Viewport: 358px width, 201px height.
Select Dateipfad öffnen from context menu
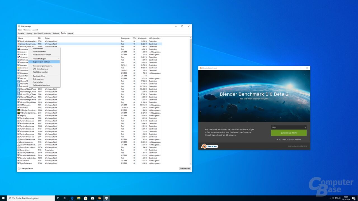[x=44, y=76]
